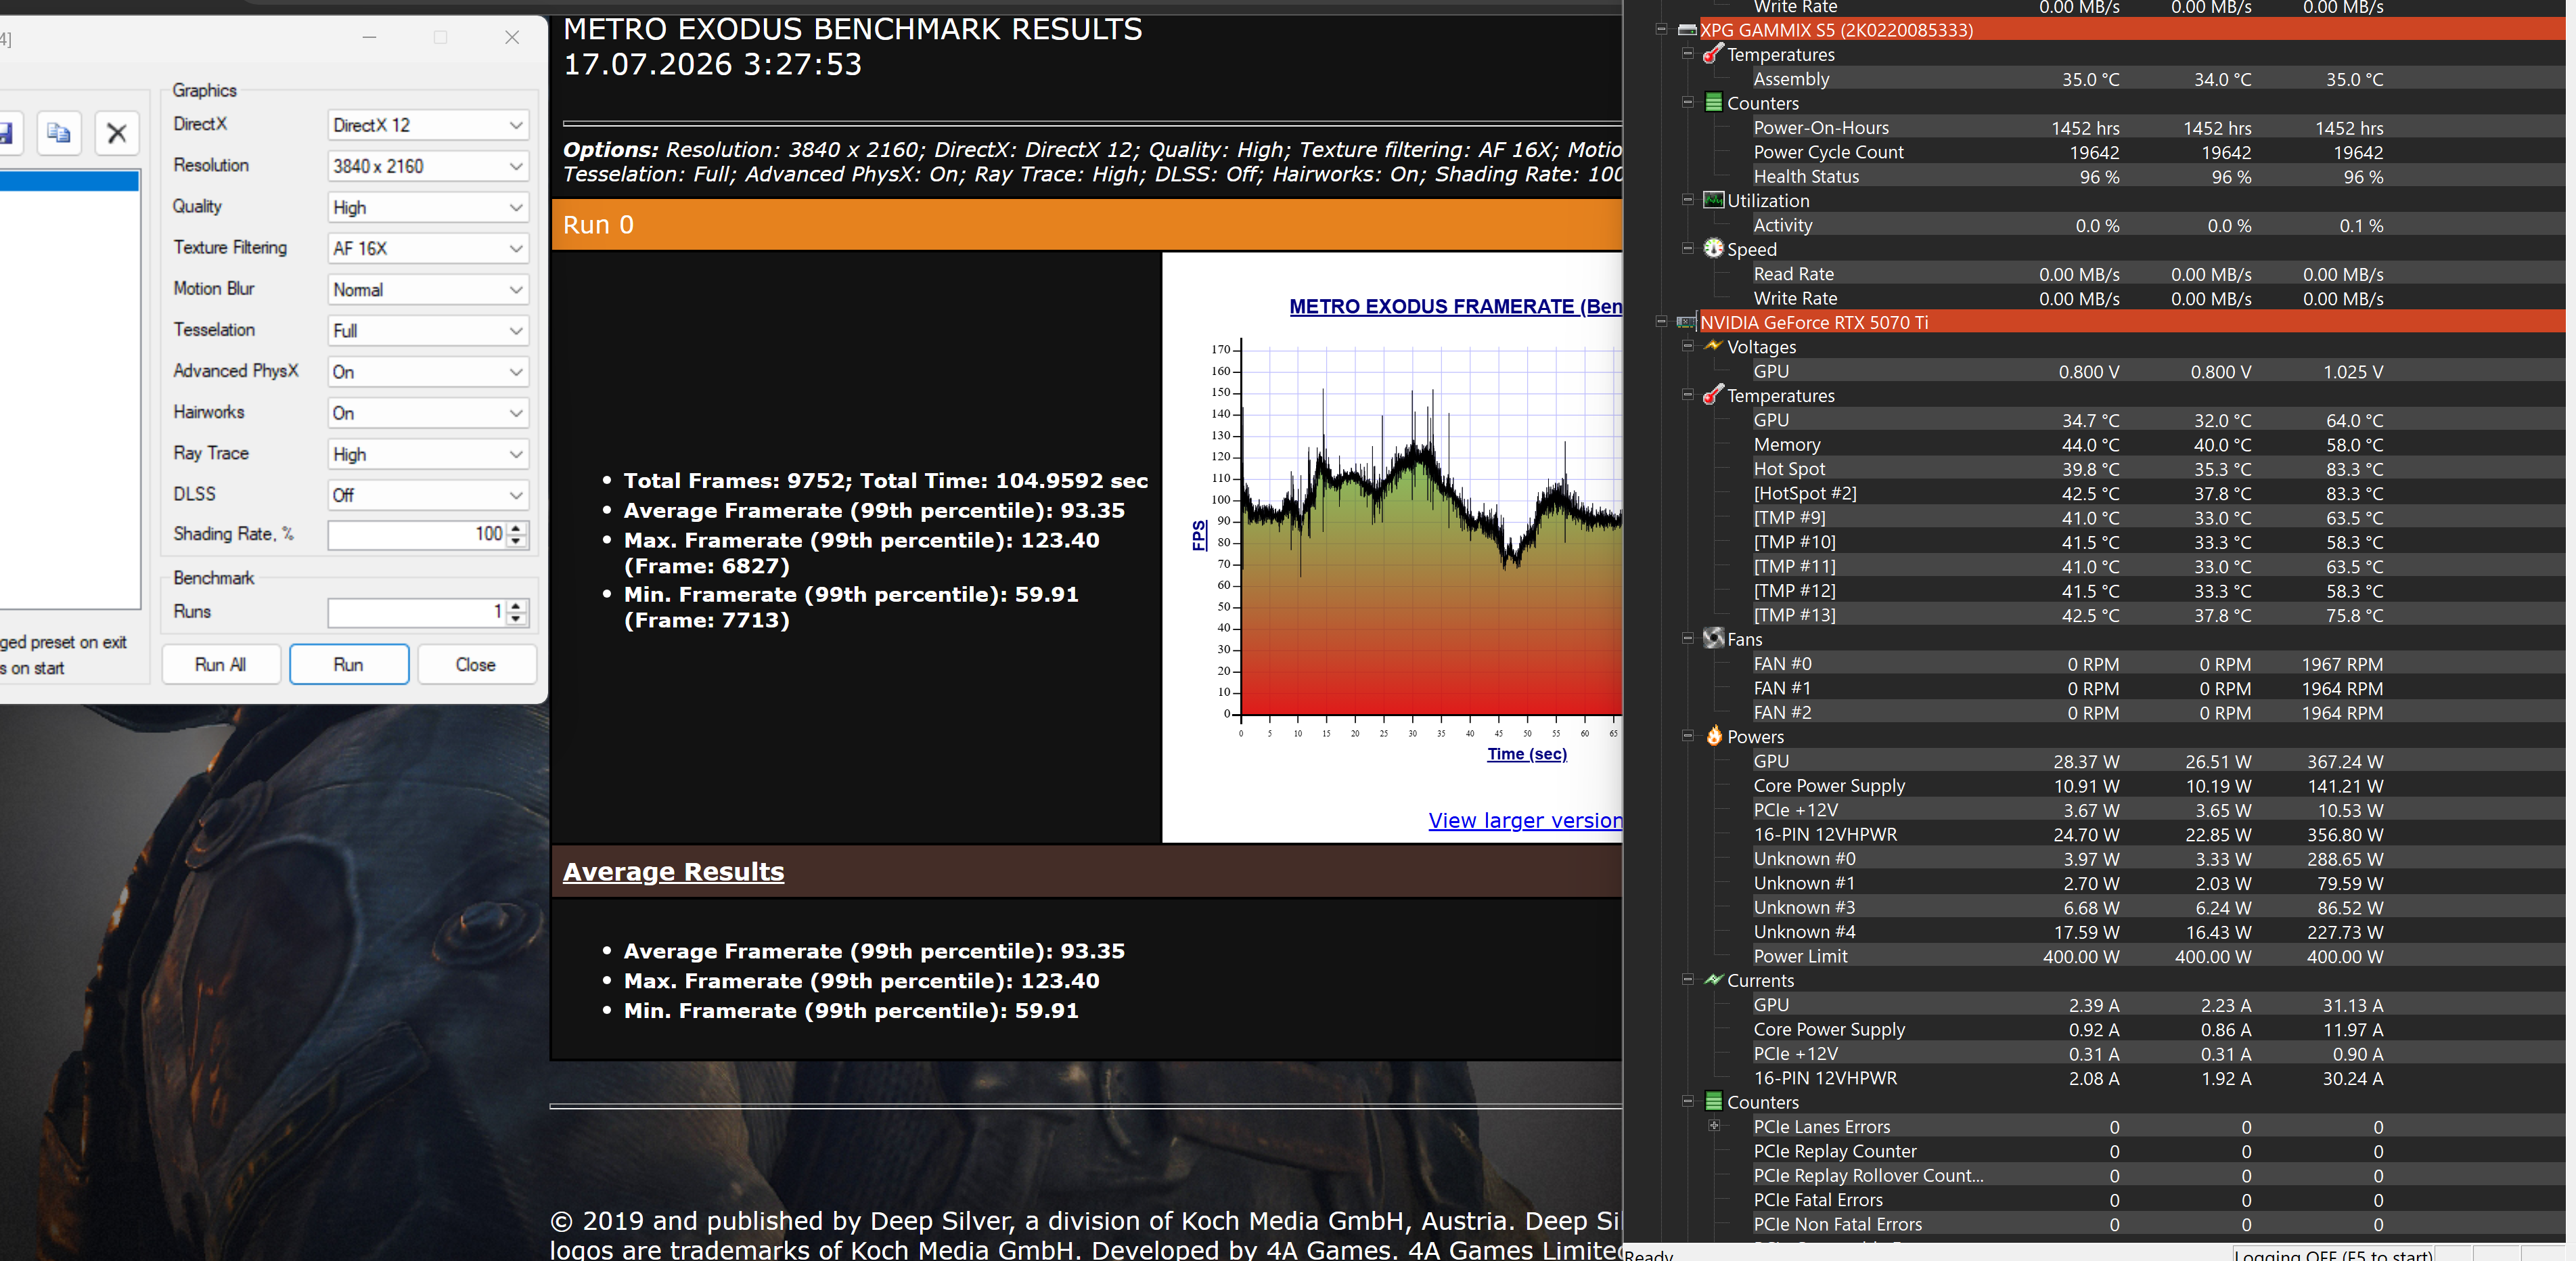Click the thermometer icon under NVIDIA GeForce RTX 5070 Ti
This screenshot has height=1261, width=2576.
[x=1713, y=395]
